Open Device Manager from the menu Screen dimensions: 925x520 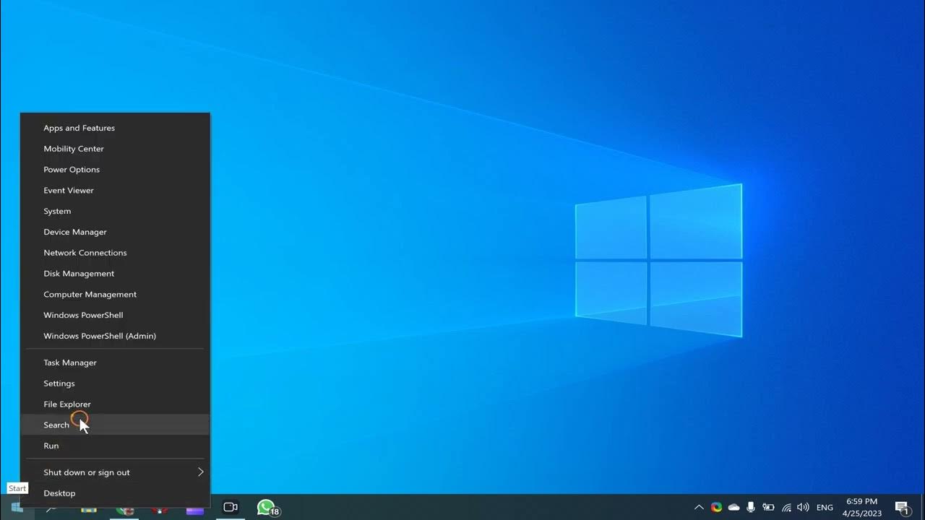pos(75,232)
